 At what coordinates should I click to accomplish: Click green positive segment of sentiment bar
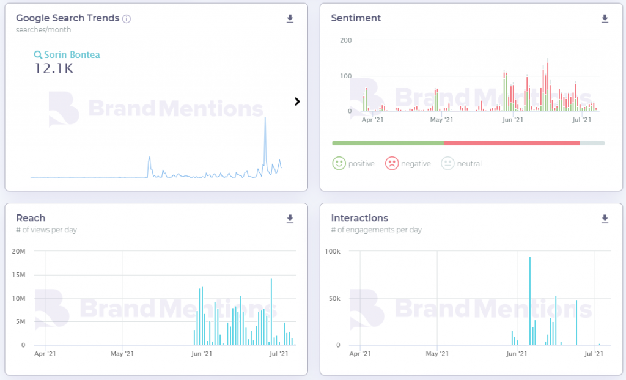(x=388, y=143)
